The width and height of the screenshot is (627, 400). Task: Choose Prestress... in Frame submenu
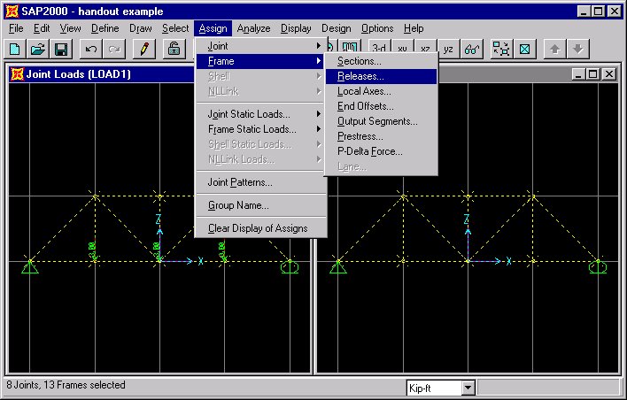[x=381, y=136]
